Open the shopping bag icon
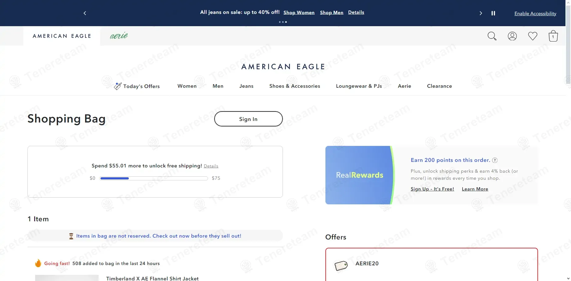The image size is (571, 281). coord(553,36)
